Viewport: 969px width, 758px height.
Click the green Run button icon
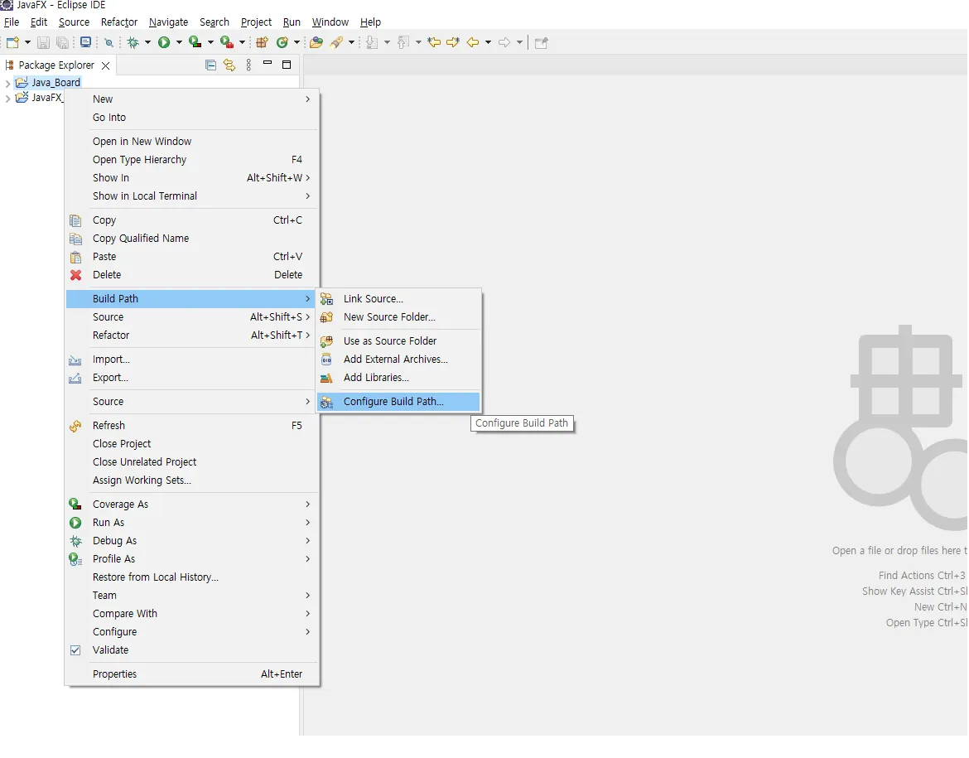coord(164,42)
